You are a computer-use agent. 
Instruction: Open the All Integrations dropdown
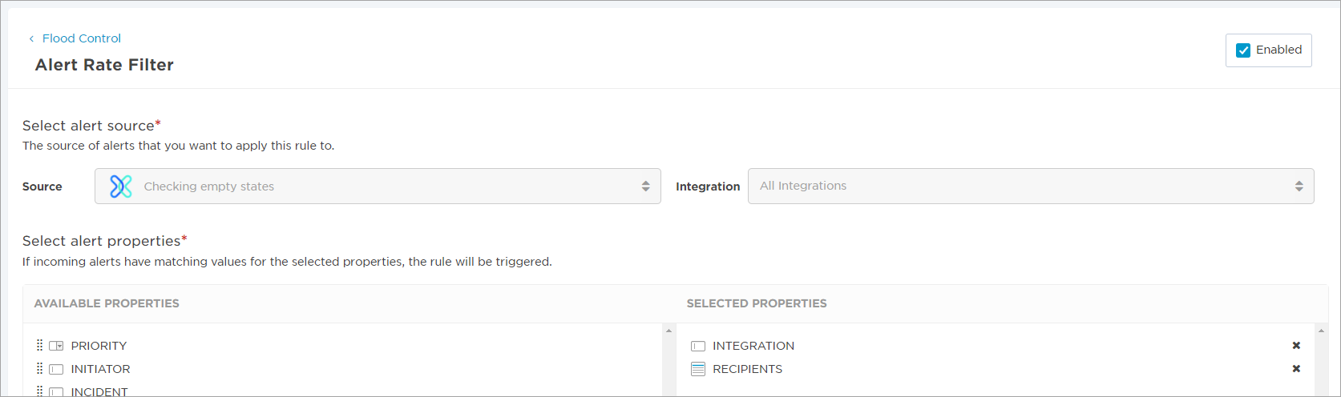click(x=1031, y=186)
